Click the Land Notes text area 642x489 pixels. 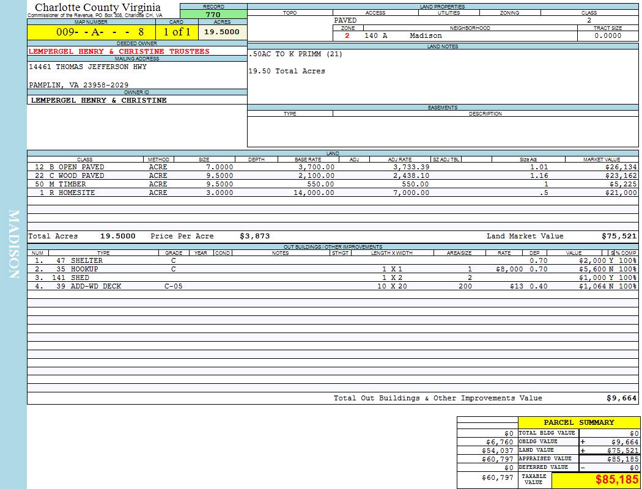[x=443, y=76]
